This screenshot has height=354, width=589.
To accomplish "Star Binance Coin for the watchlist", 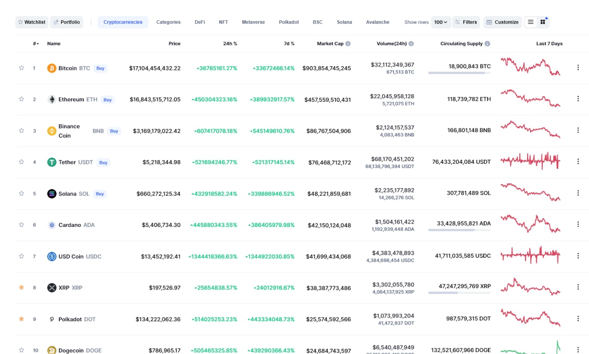I will (21, 130).
